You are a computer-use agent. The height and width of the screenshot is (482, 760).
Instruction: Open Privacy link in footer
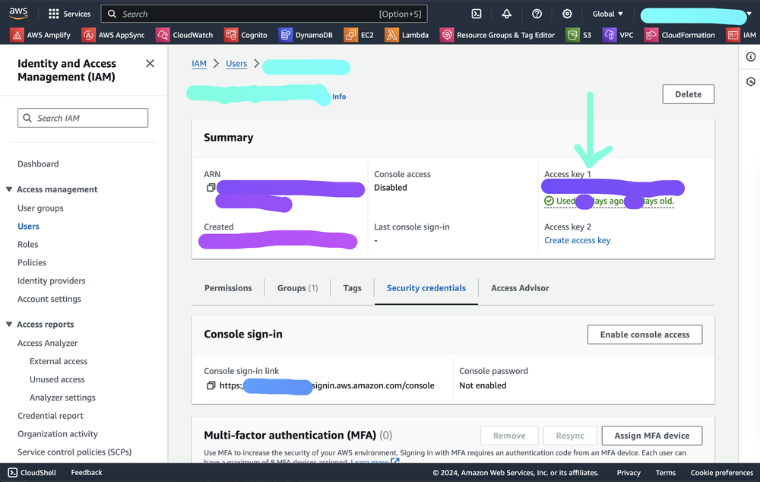tap(629, 472)
